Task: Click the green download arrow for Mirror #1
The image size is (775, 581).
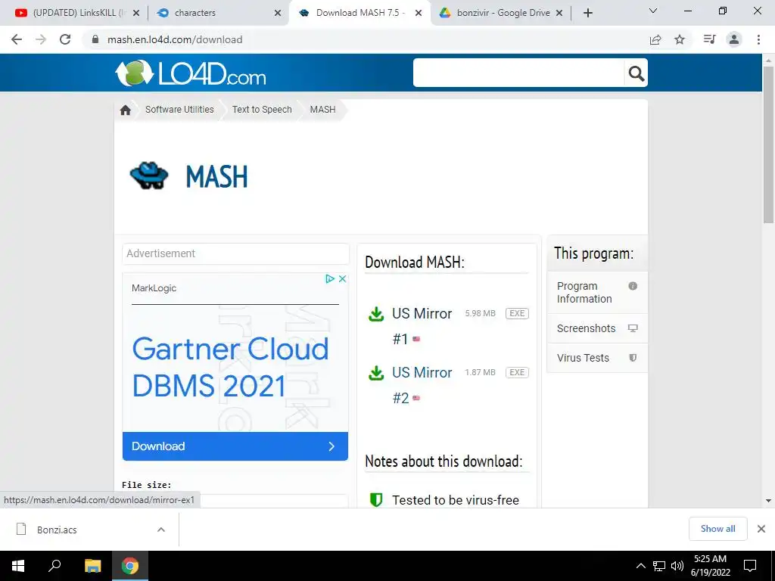Action: coord(376,314)
